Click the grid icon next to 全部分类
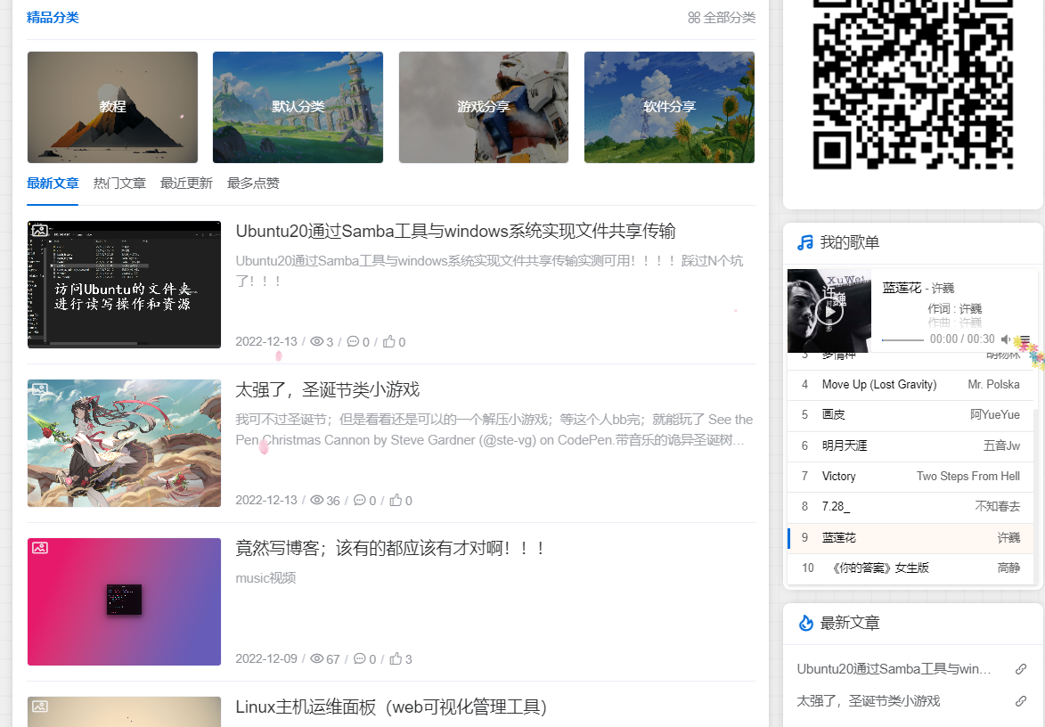 click(693, 16)
